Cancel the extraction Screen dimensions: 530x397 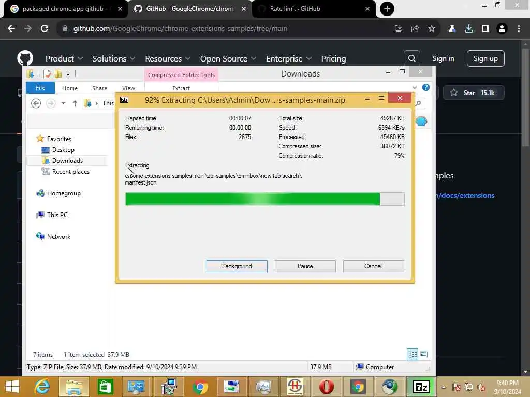tap(373, 266)
